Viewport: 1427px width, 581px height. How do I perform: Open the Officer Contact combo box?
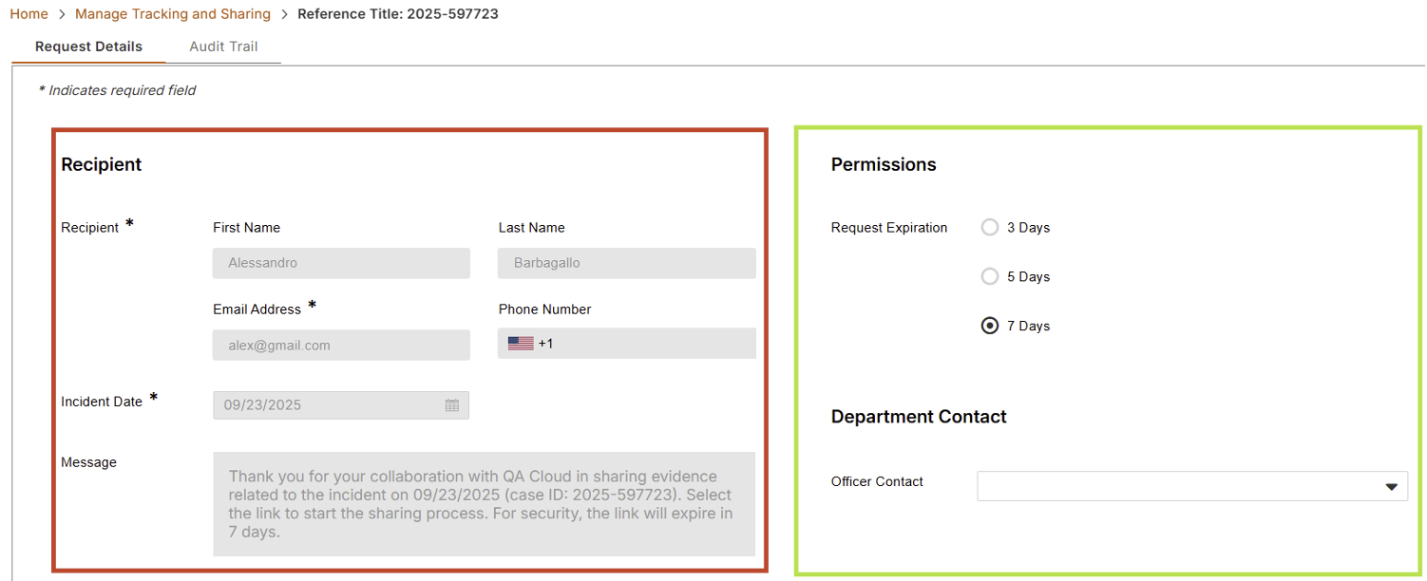coord(1178,486)
